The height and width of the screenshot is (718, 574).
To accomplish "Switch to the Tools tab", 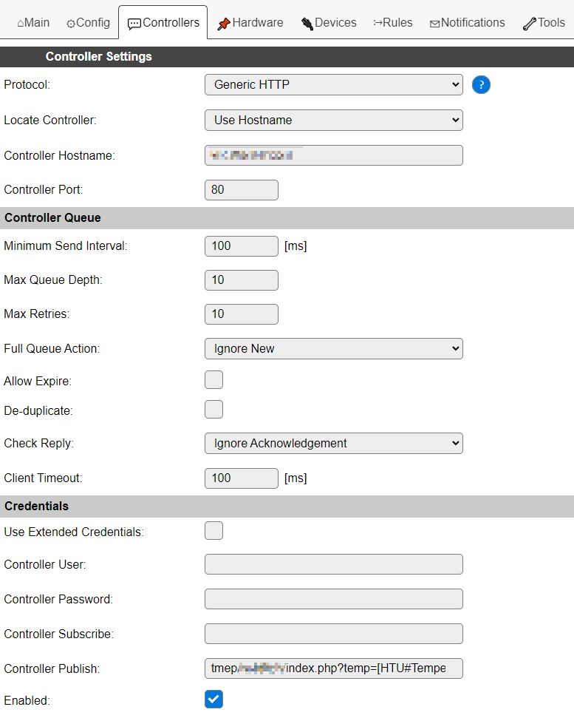I will click(x=544, y=23).
